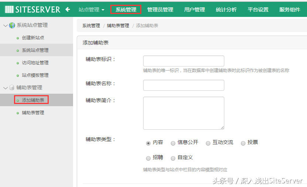Go to 系统管理 in the breadcrumb

(91, 26)
